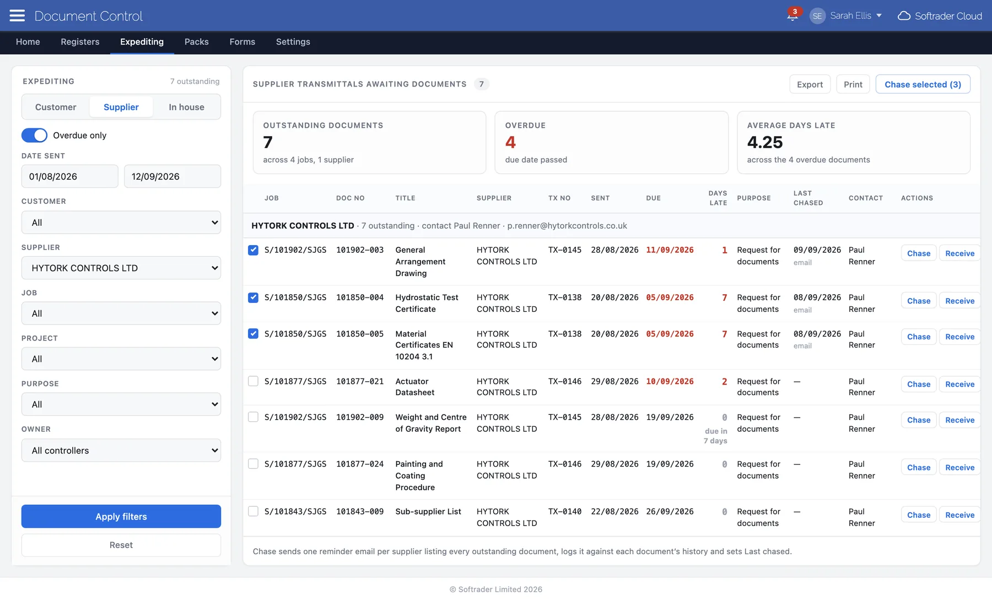This screenshot has width=992, height=601.
Task: Click the SE user avatar
Action: tap(817, 16)
